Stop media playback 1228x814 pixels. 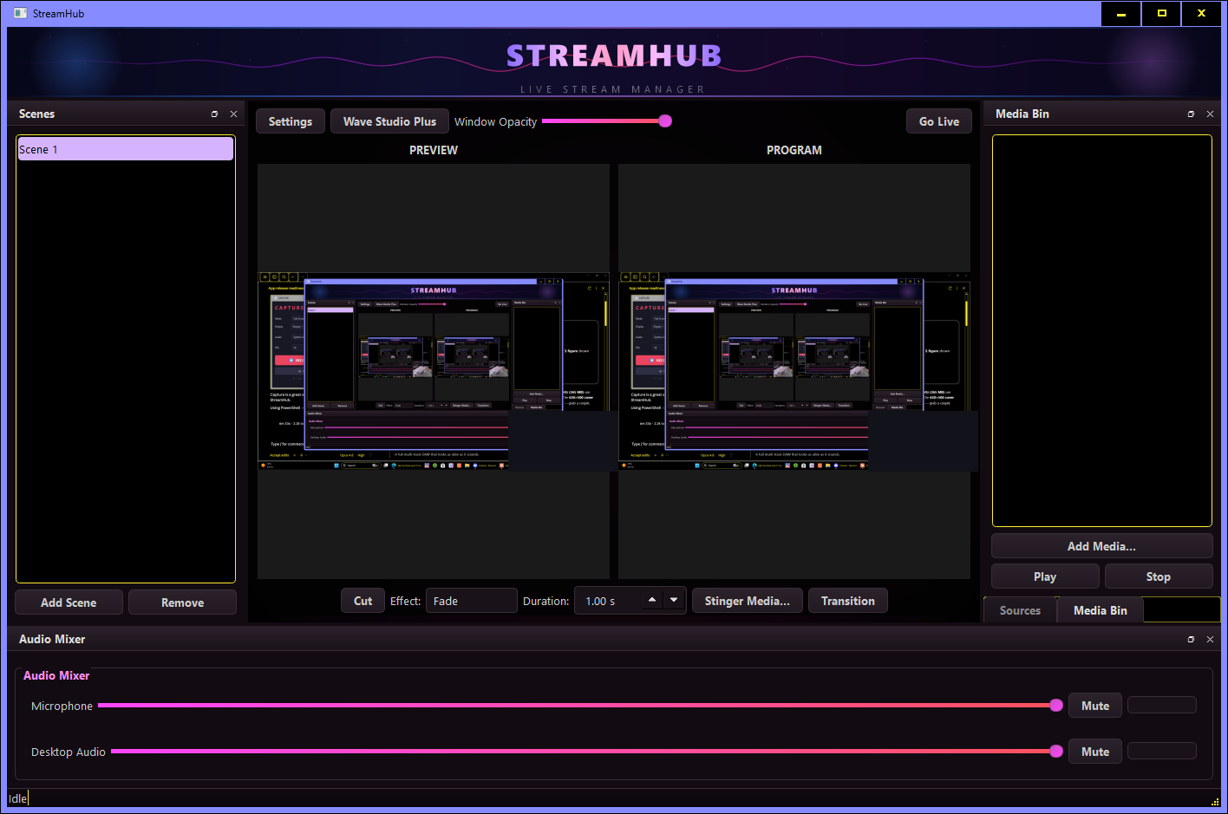(x=1159, y=576)
